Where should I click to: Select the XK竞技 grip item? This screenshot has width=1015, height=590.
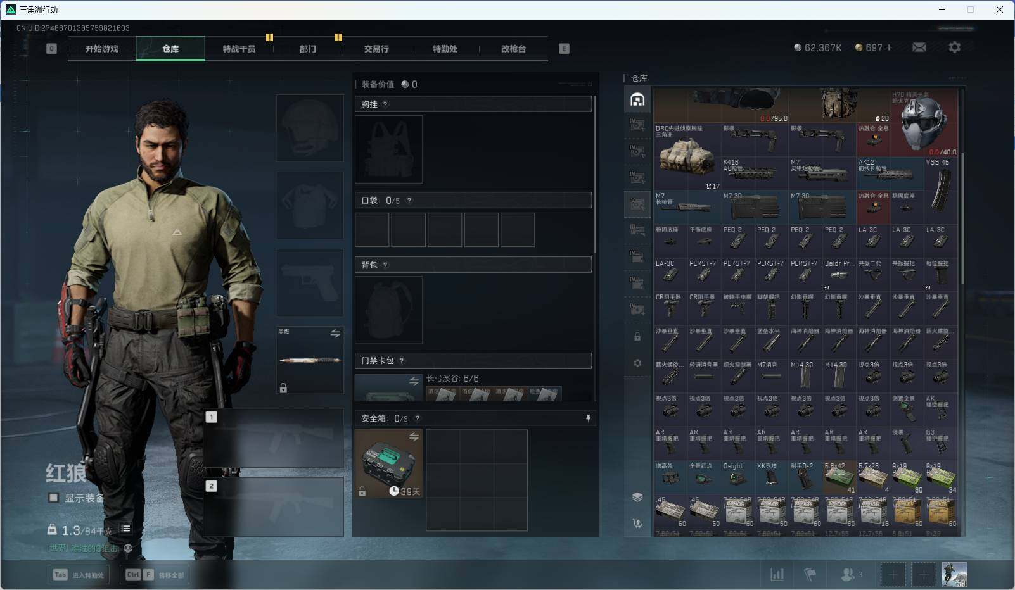point(772,478)
